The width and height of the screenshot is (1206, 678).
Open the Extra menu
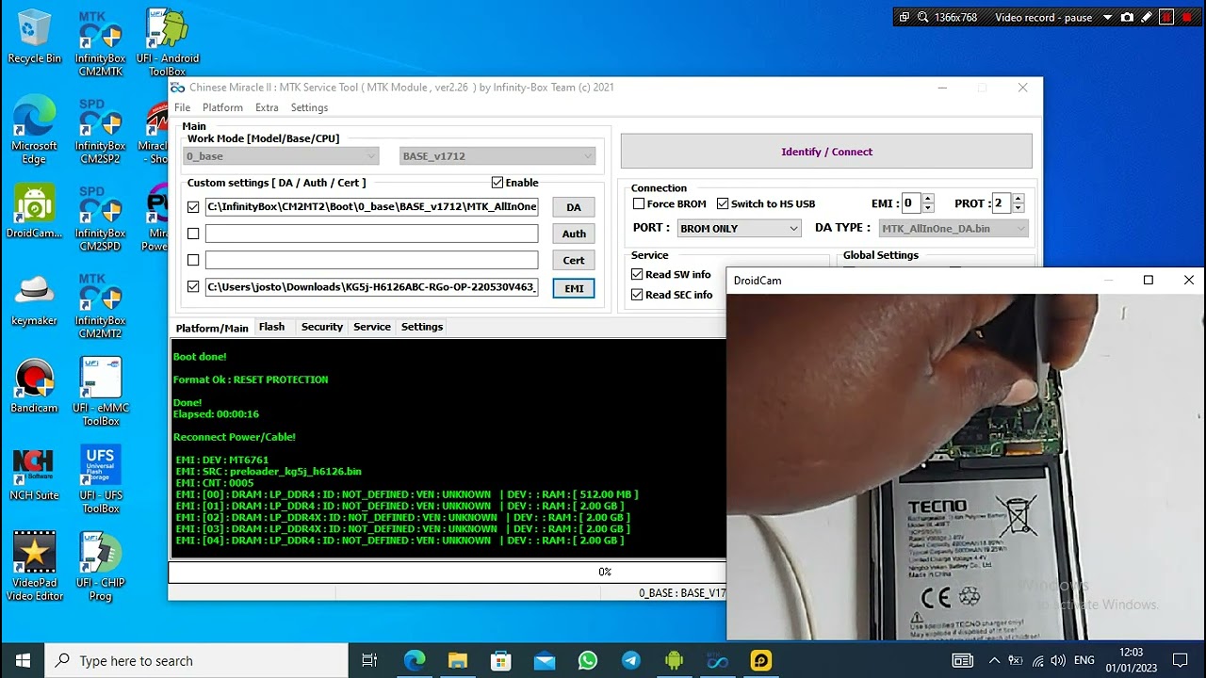[267, 107]
